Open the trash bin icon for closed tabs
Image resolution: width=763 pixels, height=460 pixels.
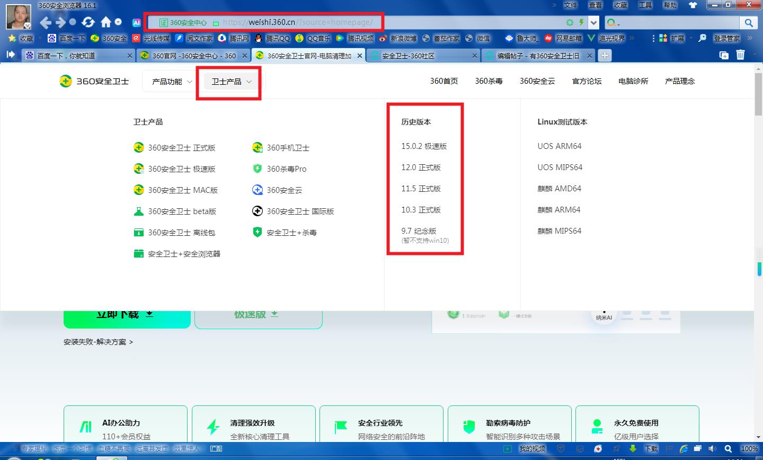pyautogui.click(x=740, y=55)
